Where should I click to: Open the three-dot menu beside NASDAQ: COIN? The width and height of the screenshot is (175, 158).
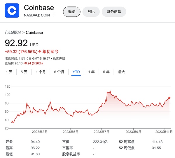pos(54,15)
